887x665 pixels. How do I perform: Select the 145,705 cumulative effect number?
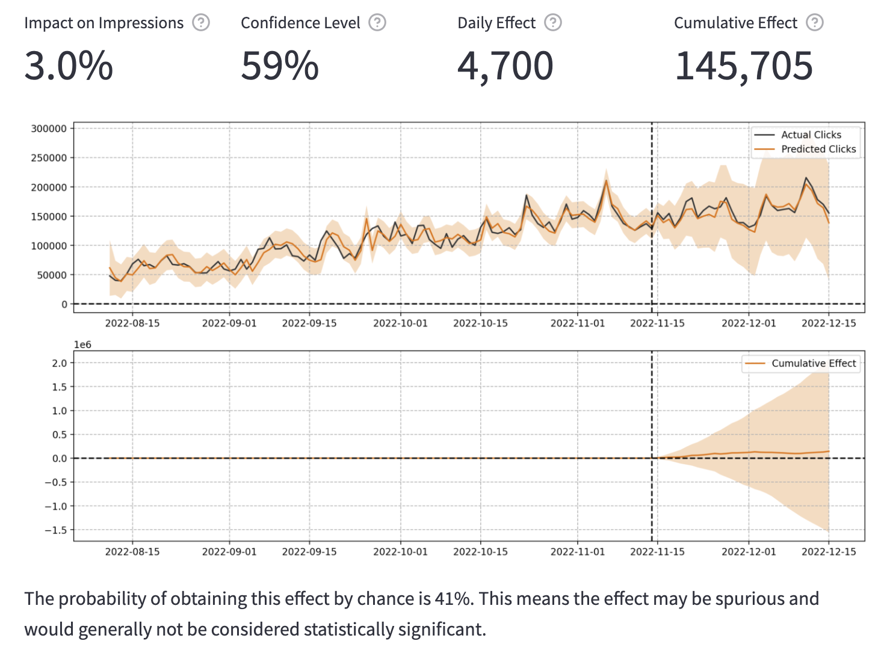[x=744, y=66]
